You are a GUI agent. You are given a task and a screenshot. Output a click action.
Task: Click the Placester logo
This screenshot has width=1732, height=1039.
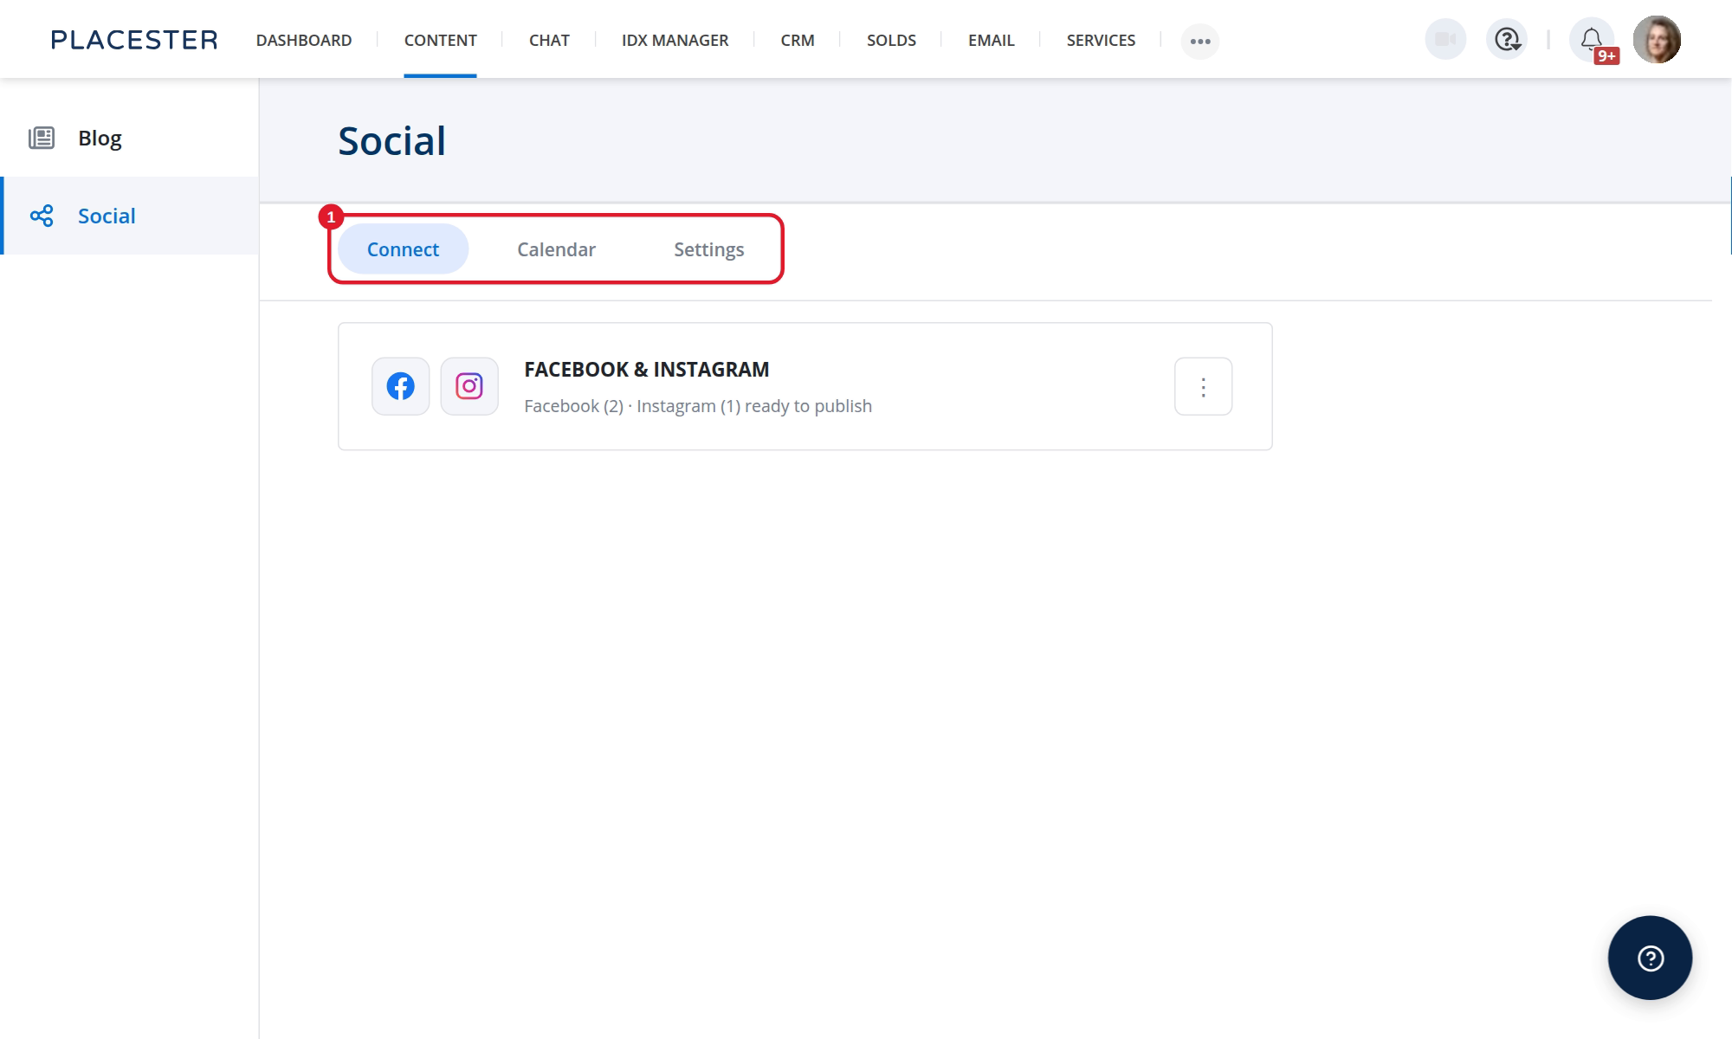pyautogui.click(x=134, y=40)
